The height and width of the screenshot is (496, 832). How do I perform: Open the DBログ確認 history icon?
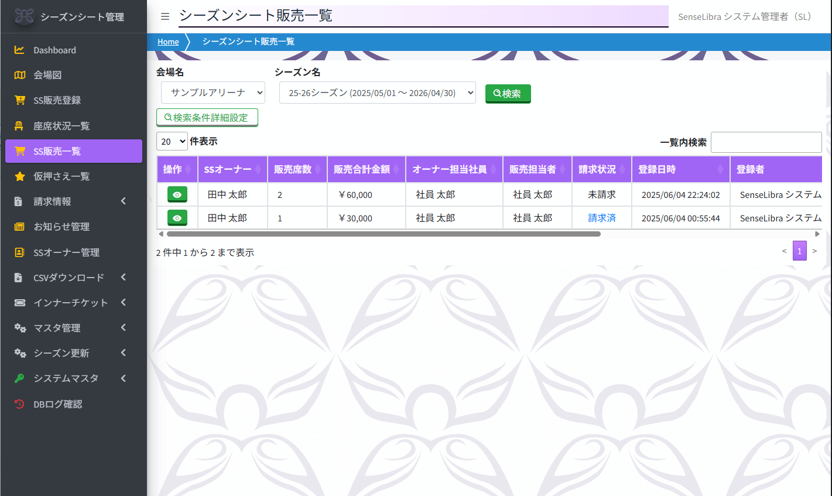(19, 404)
